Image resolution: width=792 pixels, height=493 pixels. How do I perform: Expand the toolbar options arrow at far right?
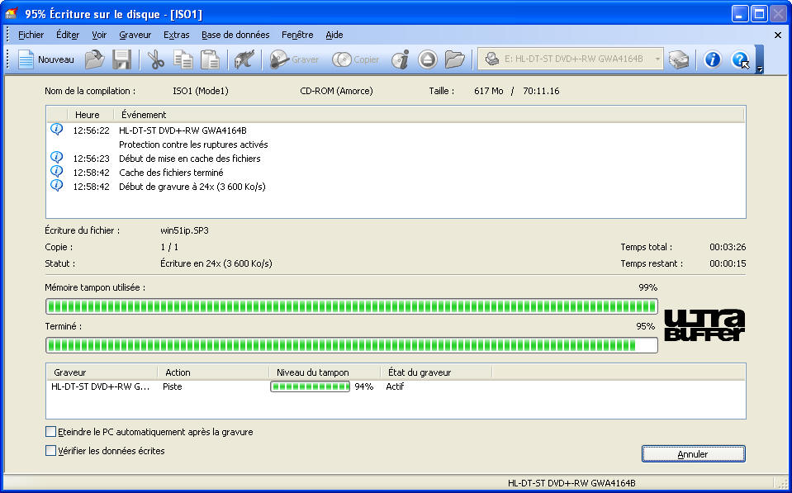pyautogui.click(x=759, y=69)
